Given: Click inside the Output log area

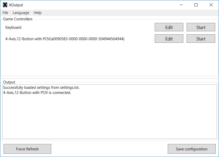Looking at the screenshot, I should pos(110,115).
